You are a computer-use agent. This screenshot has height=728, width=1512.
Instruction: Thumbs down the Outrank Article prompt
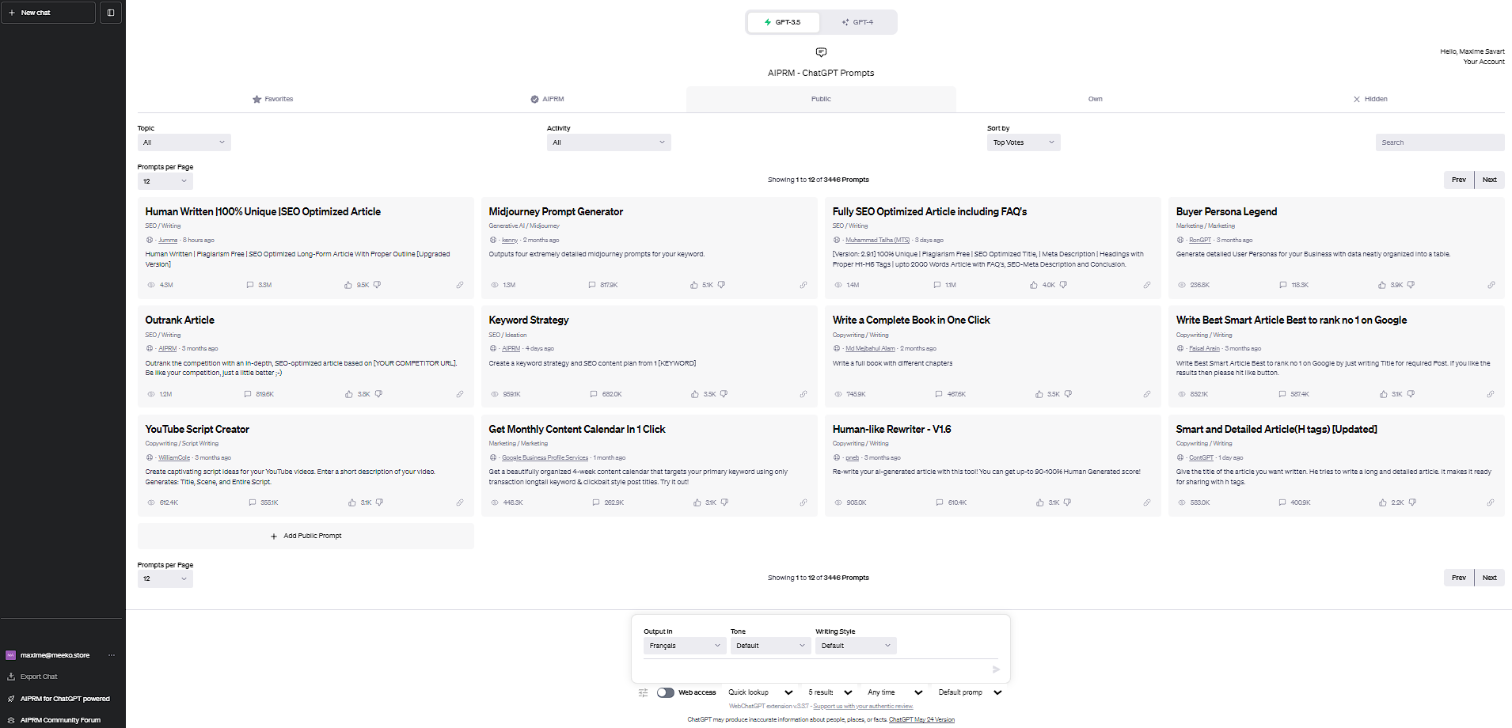click(x=378, y=394)
